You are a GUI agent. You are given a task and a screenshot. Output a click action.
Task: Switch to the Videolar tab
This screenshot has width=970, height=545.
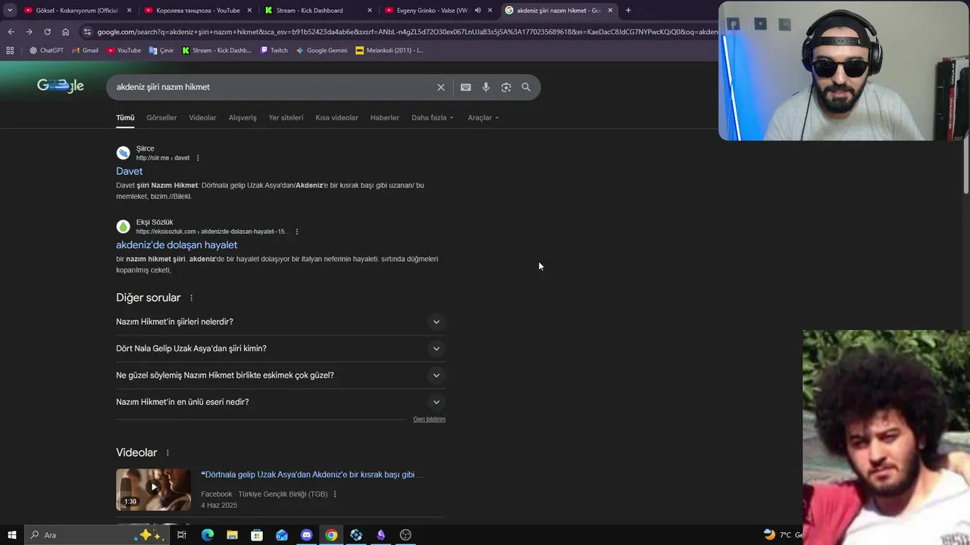pos(202,118)
